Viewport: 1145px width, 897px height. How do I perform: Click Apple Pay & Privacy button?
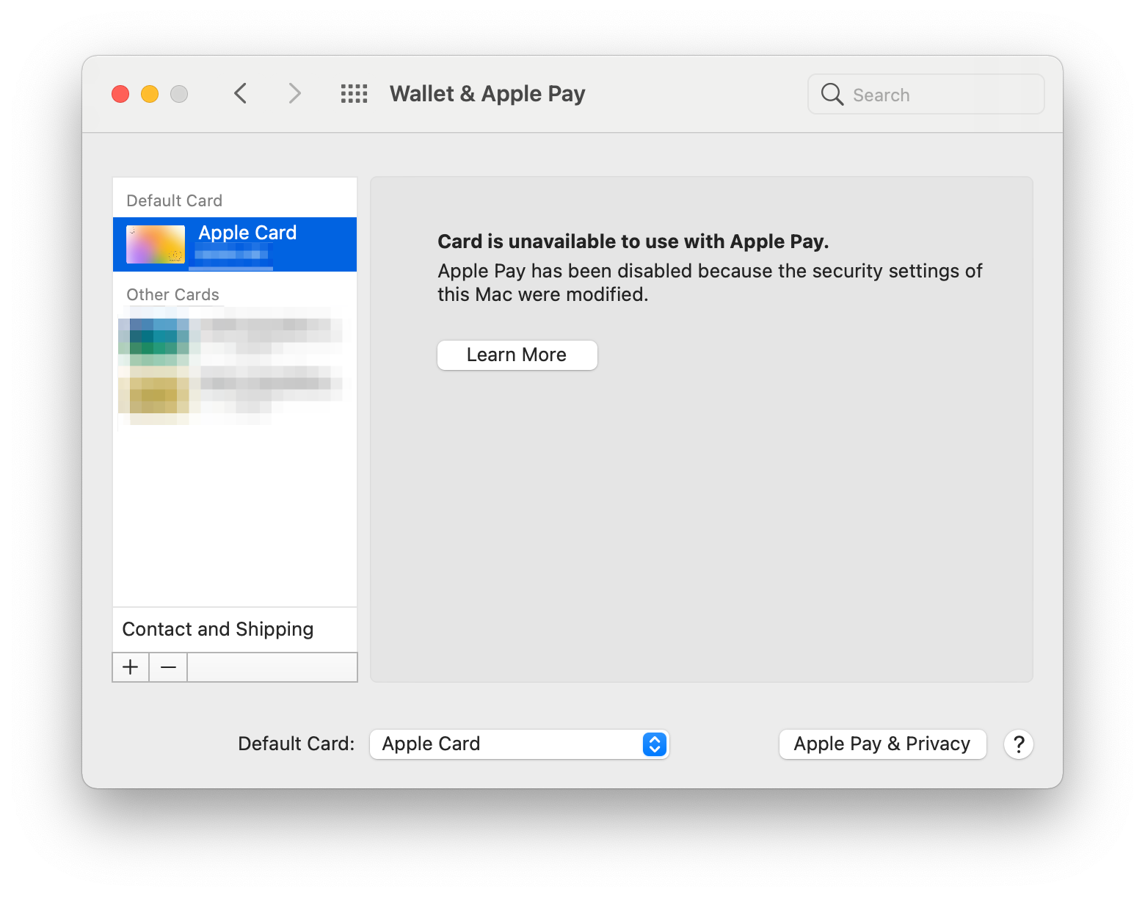coord(882,744)
